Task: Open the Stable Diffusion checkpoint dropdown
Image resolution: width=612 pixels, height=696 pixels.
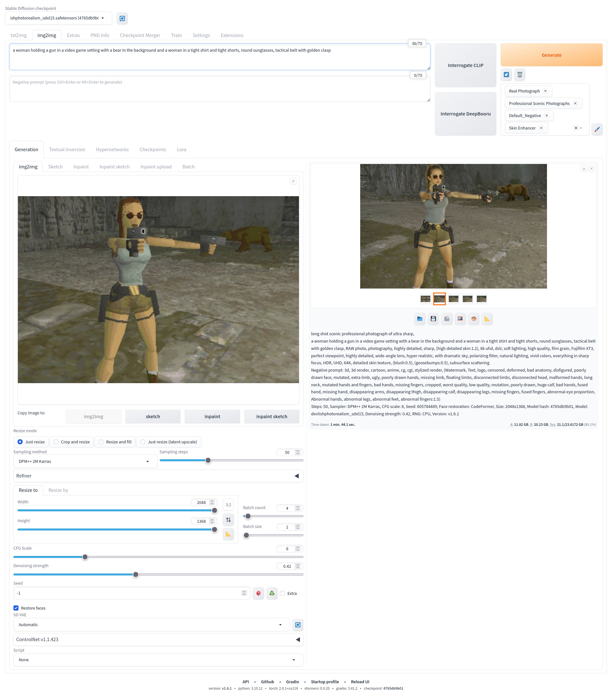Action: click(x=59, y=18)
